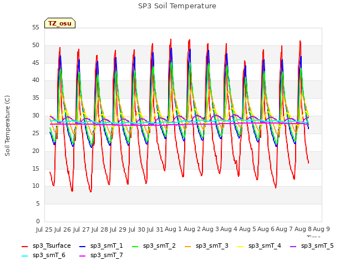Image resolution: width=355 pixels, height=266 pixels.
Task: Click the Jul 25 x-axis tick label
Action: click(x=44, y=229)
